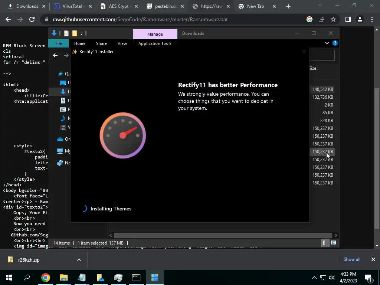Click Chrome's back navigation arrow
The image size is (380, 285).
(x=8, y=19)
